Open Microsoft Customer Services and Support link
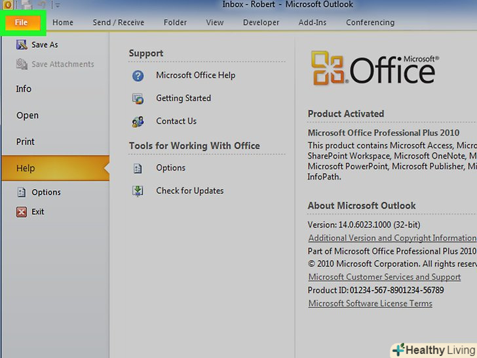This screenshot has width=477, height=358. click(x=384, y=277)
